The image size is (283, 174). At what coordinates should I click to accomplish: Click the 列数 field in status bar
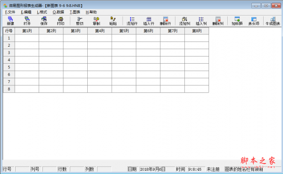[104, 169]
